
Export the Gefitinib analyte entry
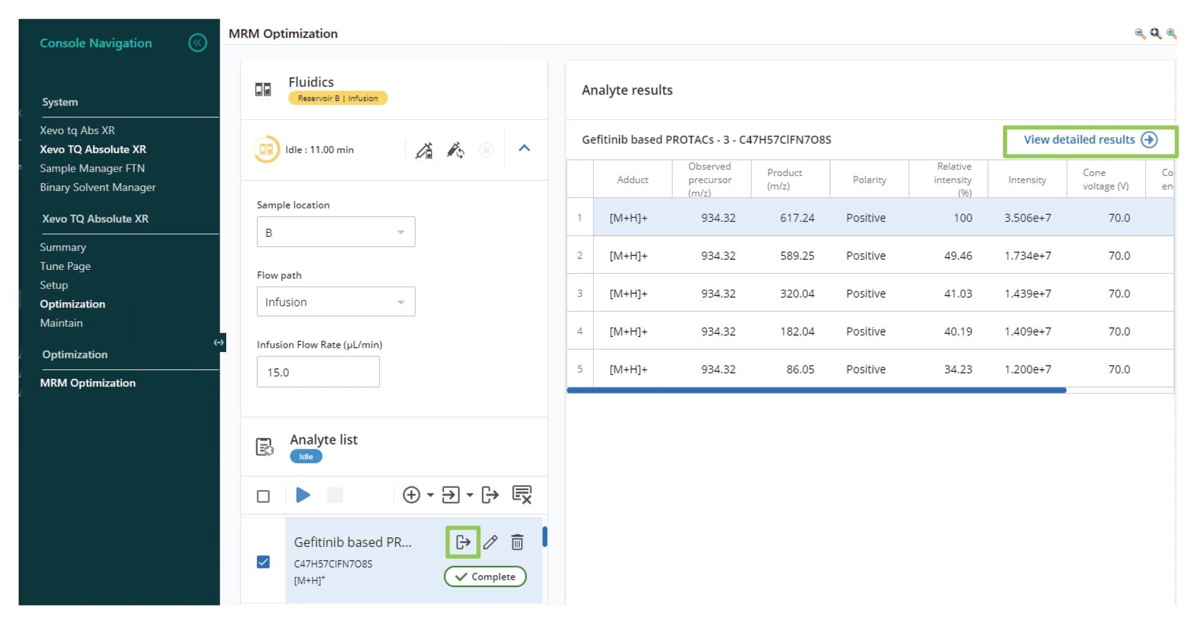tap(463, 542)
